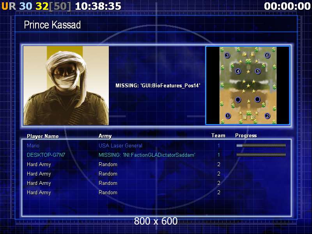This screenshot has width=312, height=234.
Task: Click USA Laser General army entry
Action: pyautogui.click(x=121, y=145)
